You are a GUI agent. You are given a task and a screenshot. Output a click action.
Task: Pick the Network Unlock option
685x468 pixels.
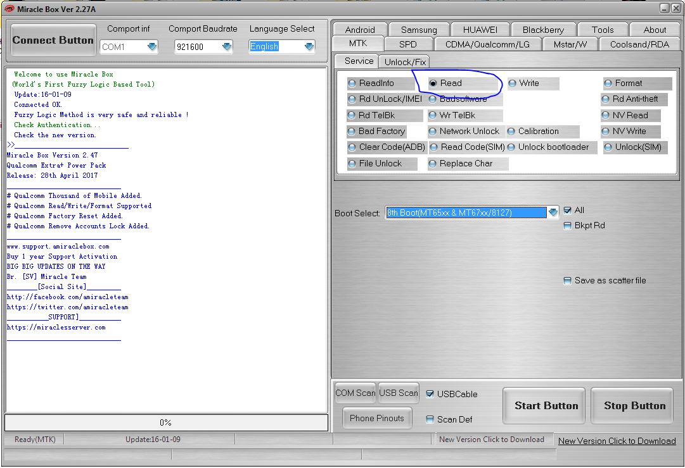[432, 131]
